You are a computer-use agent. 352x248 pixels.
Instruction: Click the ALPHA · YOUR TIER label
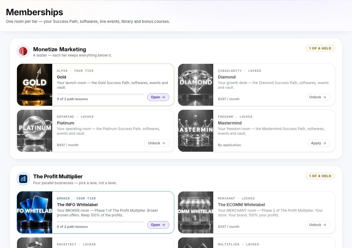click(x=75, y=71)
